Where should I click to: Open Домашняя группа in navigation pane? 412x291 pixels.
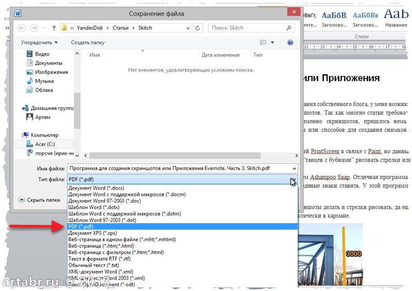(x=52, y=108)
